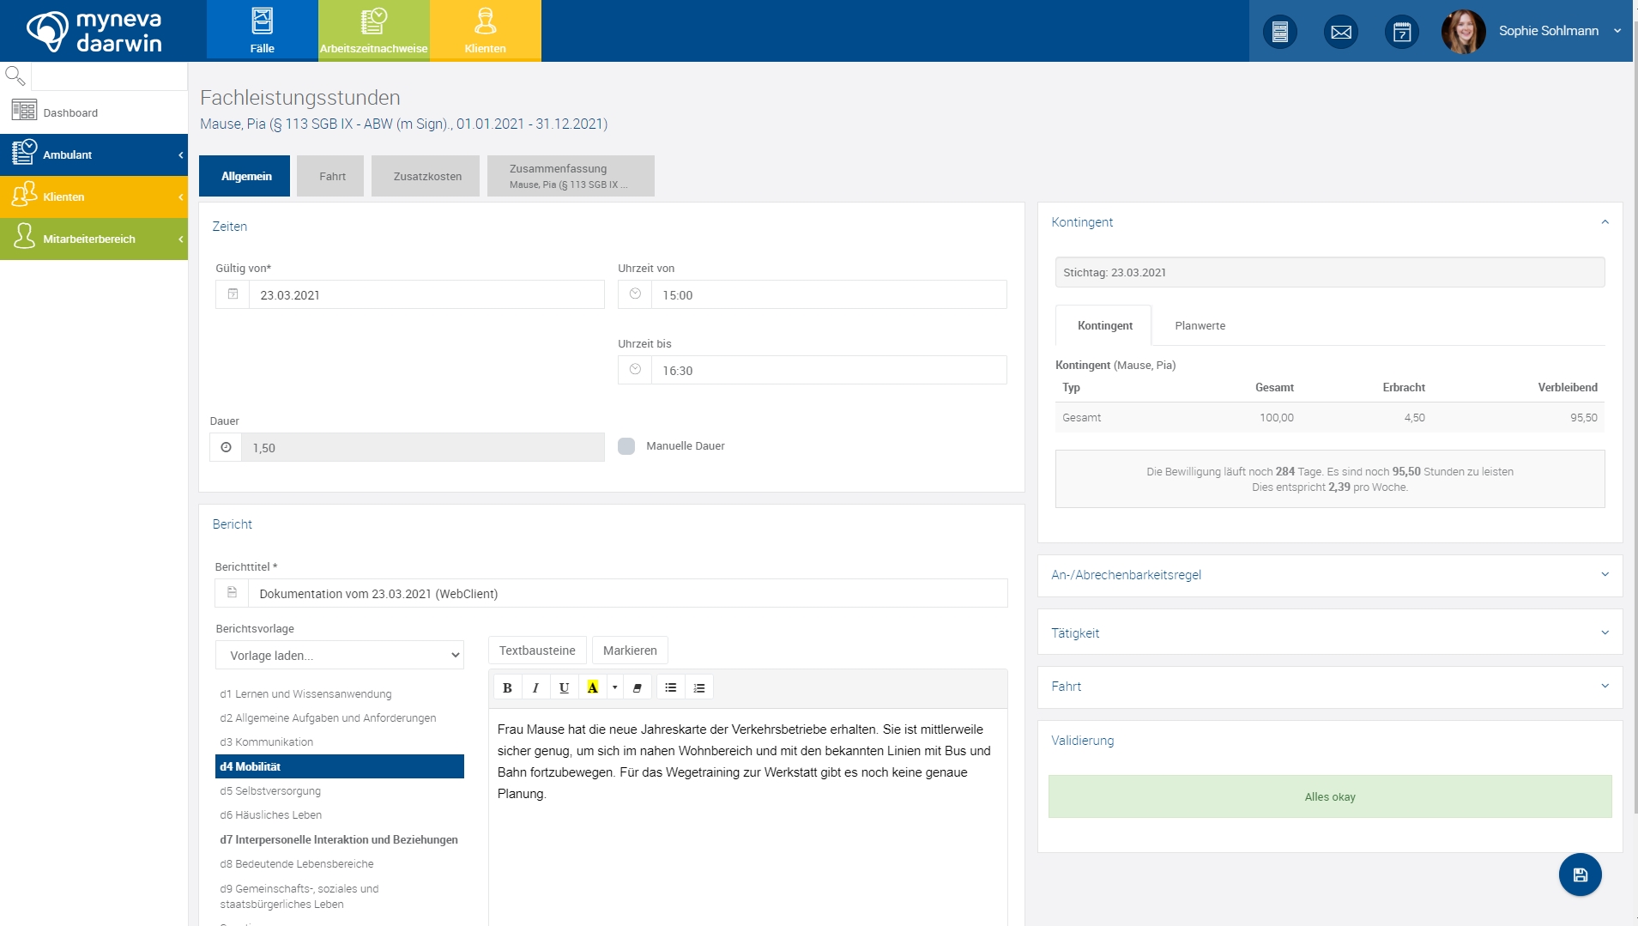The image size is (1638, 926).
Task: Open the calendar icon in top bar
Action: 1401,32
